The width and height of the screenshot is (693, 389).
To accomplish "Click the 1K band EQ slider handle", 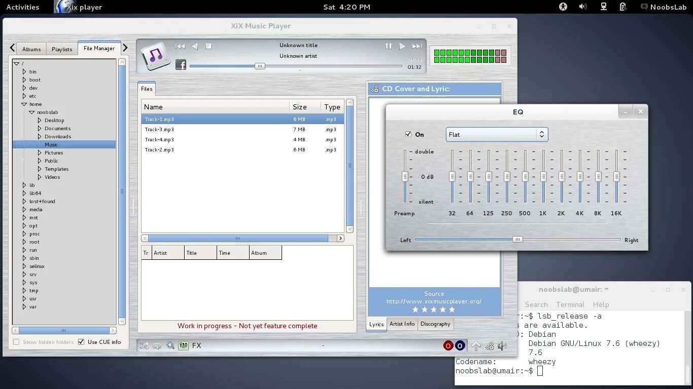I will click(x=543, y=176).
